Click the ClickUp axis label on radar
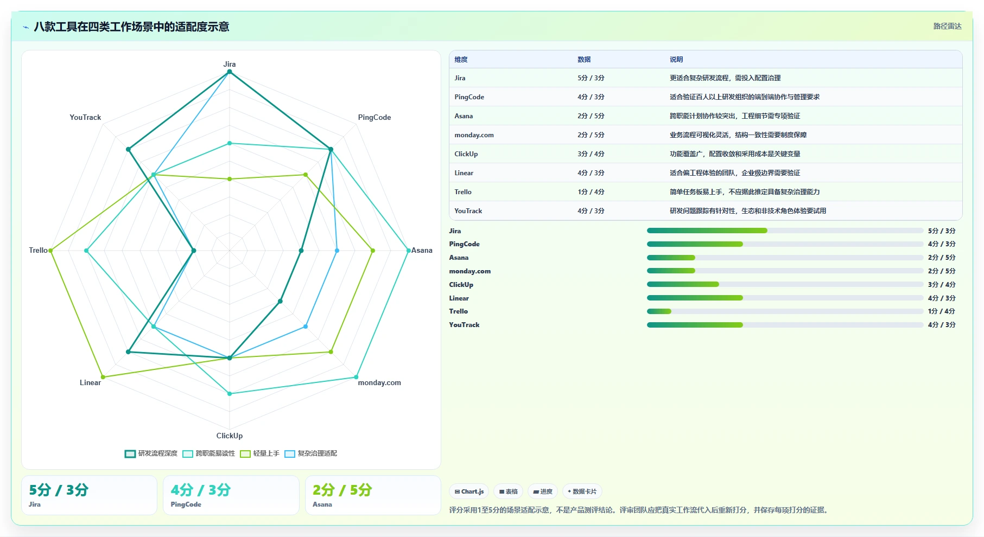The image size is (984, 537). [x=230, y=436]
